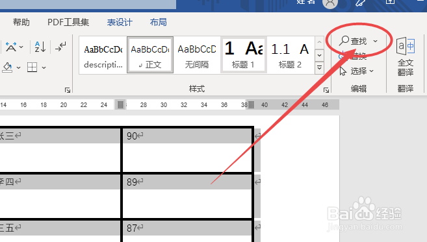Click the shading paint bucket icon
The image size is (427, 242).
7,67
